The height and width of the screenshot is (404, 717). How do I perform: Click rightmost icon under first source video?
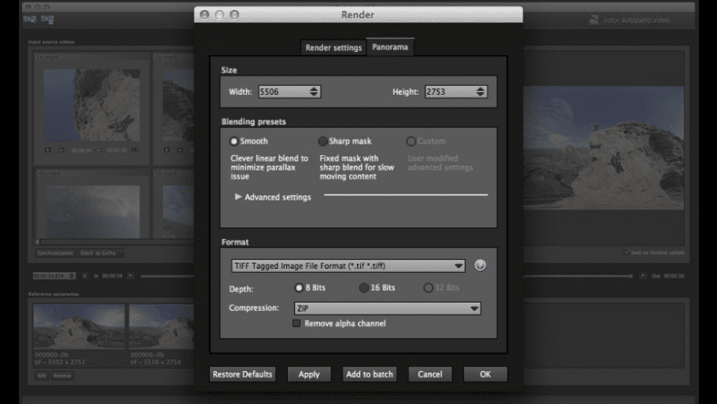pyautogui.click(x=135, y=150)
